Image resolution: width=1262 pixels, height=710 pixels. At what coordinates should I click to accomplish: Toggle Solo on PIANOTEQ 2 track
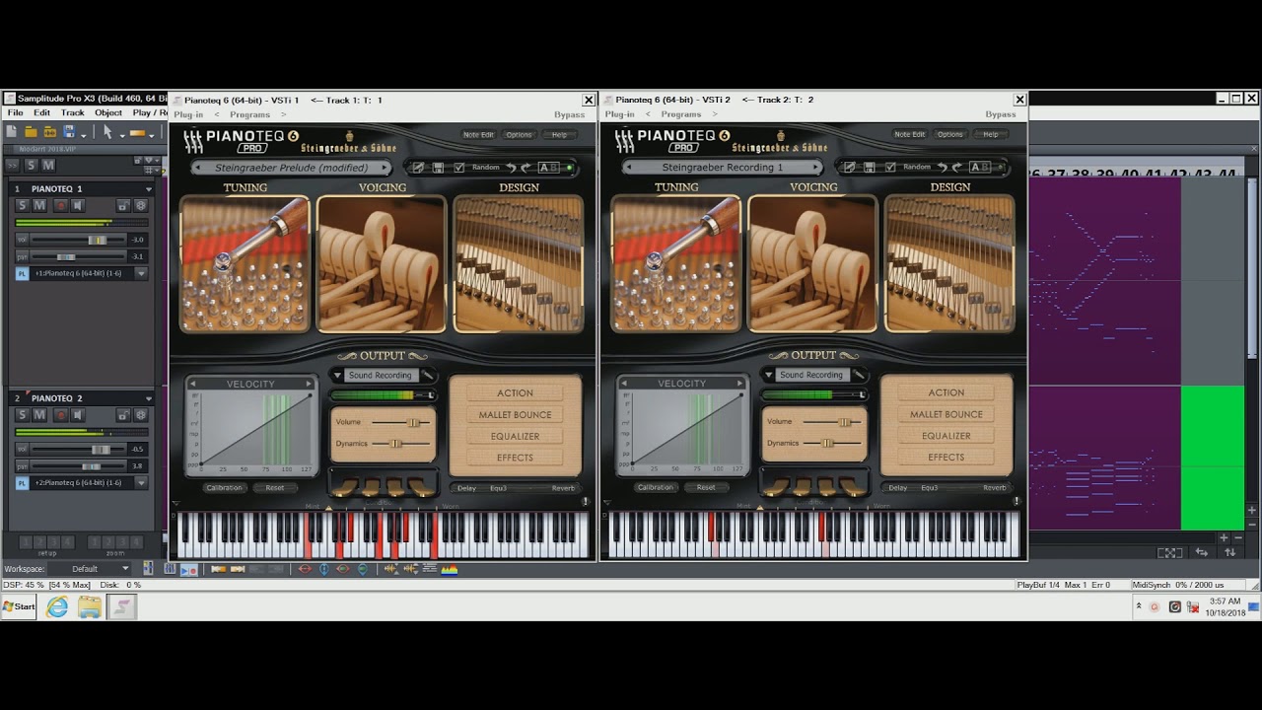click(x=22, y=415)
